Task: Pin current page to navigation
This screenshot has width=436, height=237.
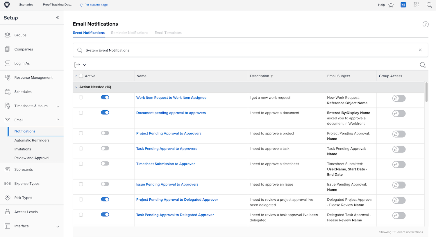Action: (94, 5)
